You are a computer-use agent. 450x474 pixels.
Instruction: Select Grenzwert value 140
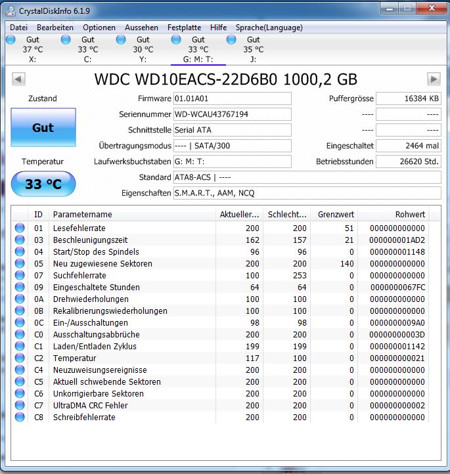[347, 264]
